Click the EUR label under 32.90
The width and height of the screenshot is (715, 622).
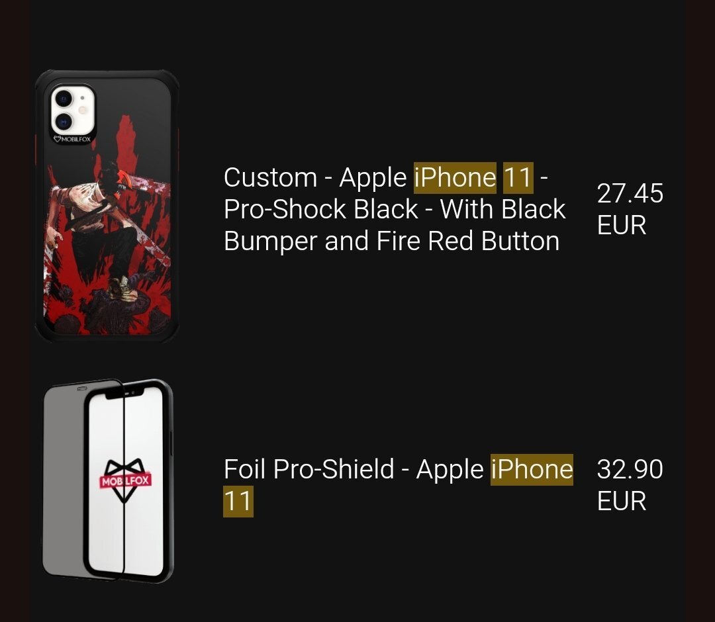[622, 502]
